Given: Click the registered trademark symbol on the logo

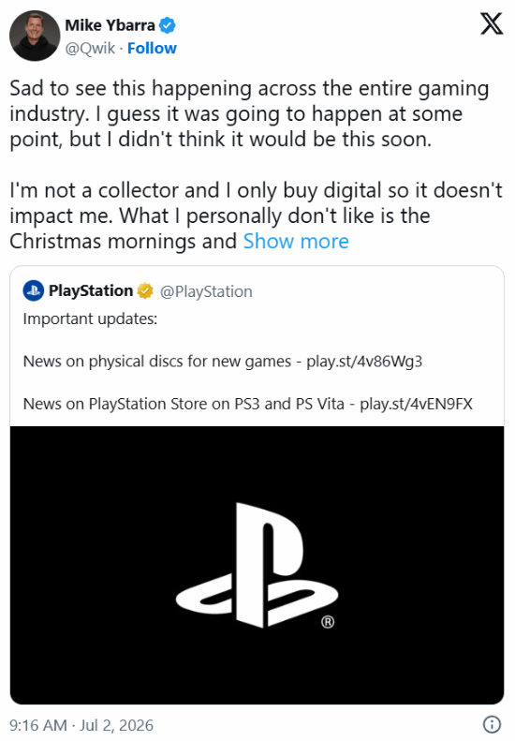Looking at the screenshot, I should (328, 622).
